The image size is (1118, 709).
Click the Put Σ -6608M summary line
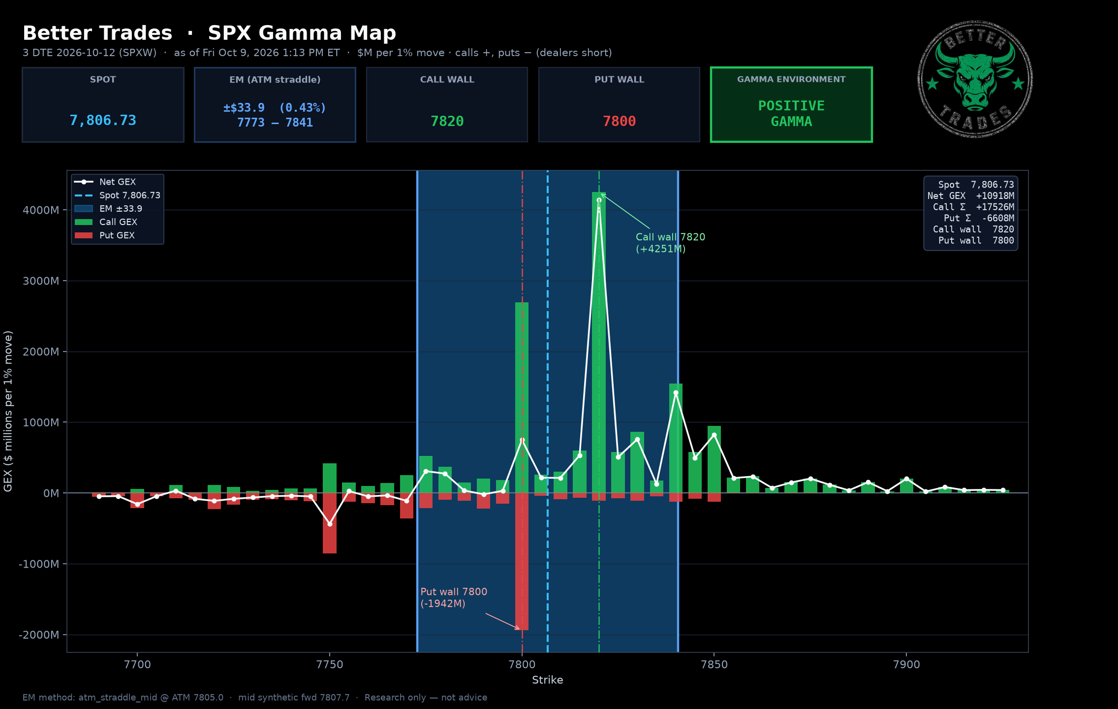979,218
